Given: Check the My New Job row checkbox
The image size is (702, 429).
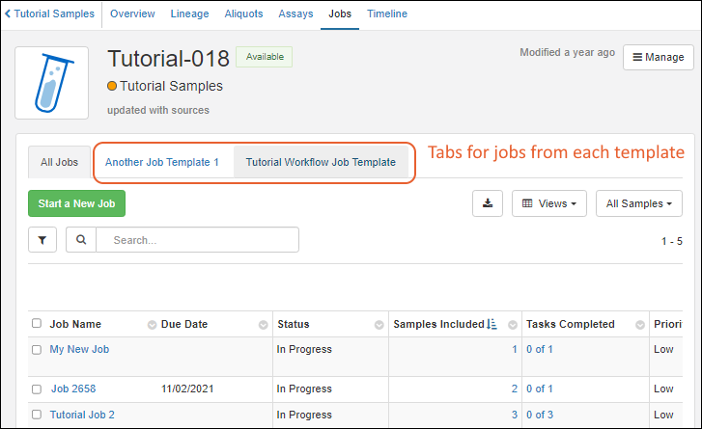Looking at the screenshot, I should tap(37, 350).
